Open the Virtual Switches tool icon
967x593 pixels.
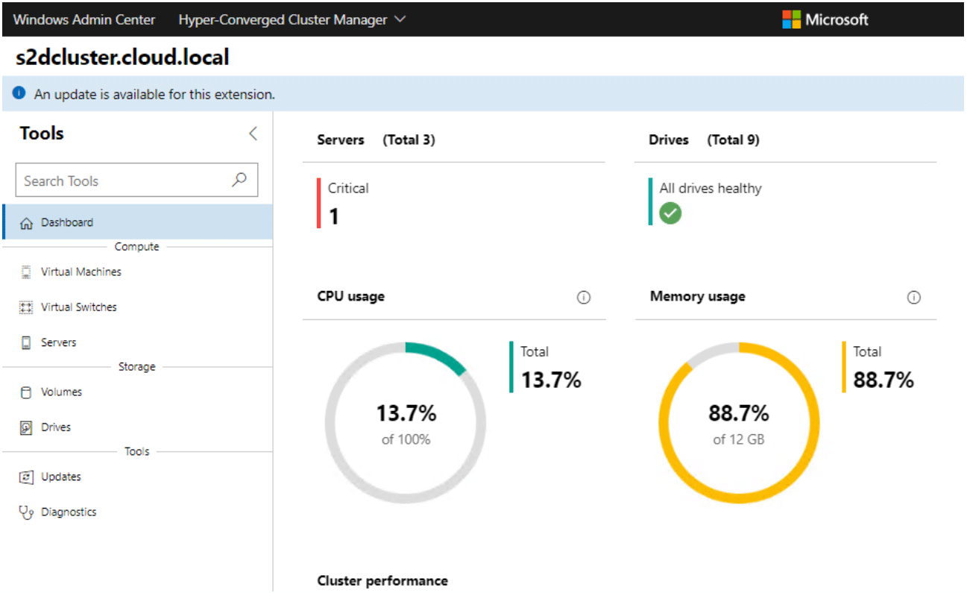(27, 307)
